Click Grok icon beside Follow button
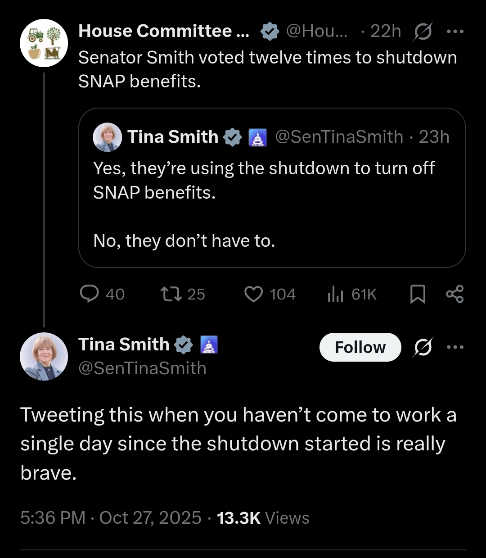 pyautogui.click(x=422, y=347)
